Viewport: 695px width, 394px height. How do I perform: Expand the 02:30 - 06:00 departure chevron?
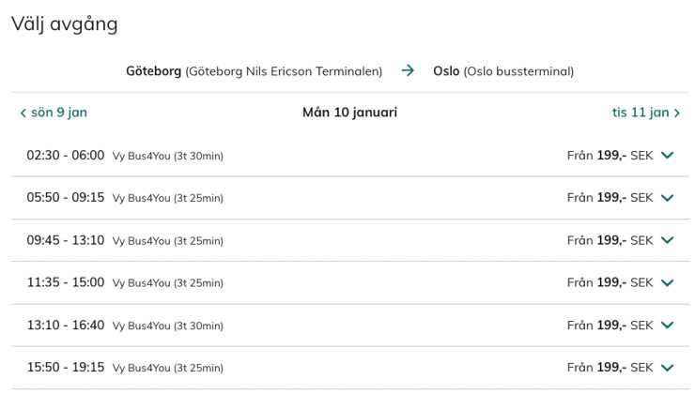667,156
